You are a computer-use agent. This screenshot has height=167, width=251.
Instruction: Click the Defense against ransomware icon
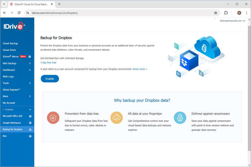click(180, 117)
